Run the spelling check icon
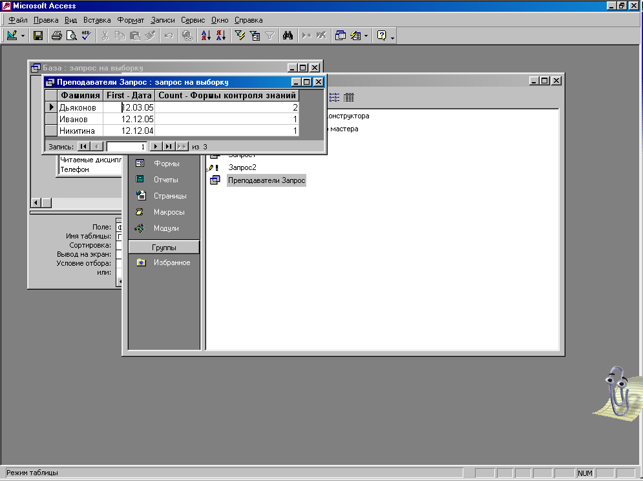Image resolution: width=643 pixels, height=481 pixels. [86, 36]
